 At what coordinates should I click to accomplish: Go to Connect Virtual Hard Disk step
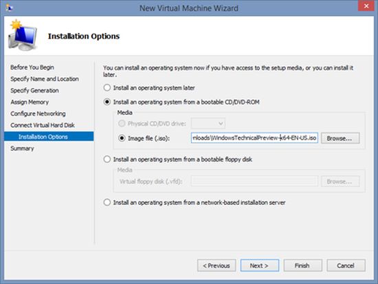click(43, 125)
